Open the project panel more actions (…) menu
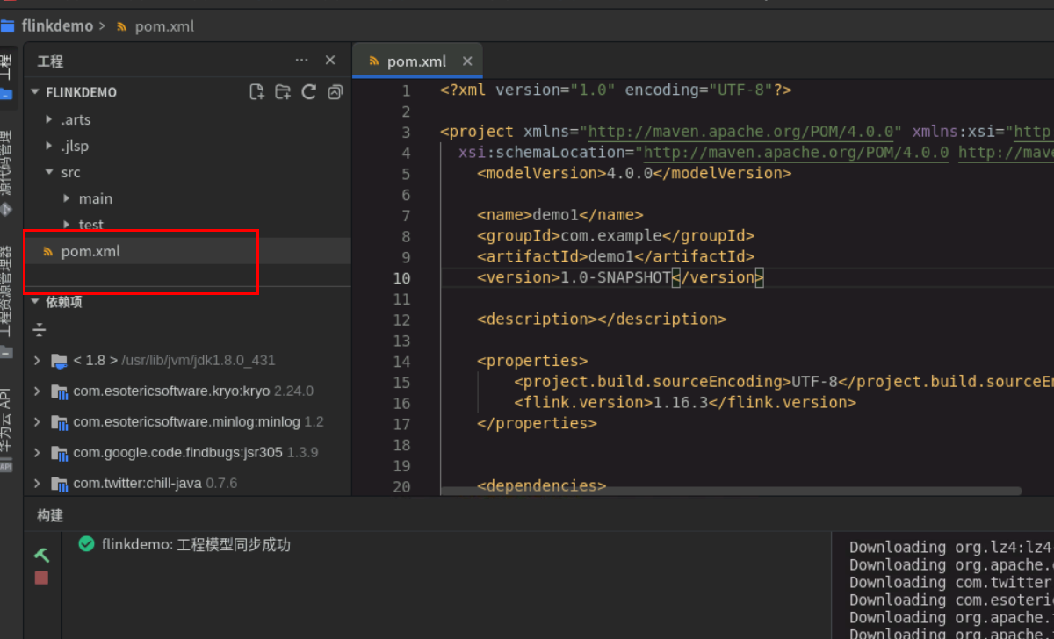1054x639 pixels. point(302,61)
